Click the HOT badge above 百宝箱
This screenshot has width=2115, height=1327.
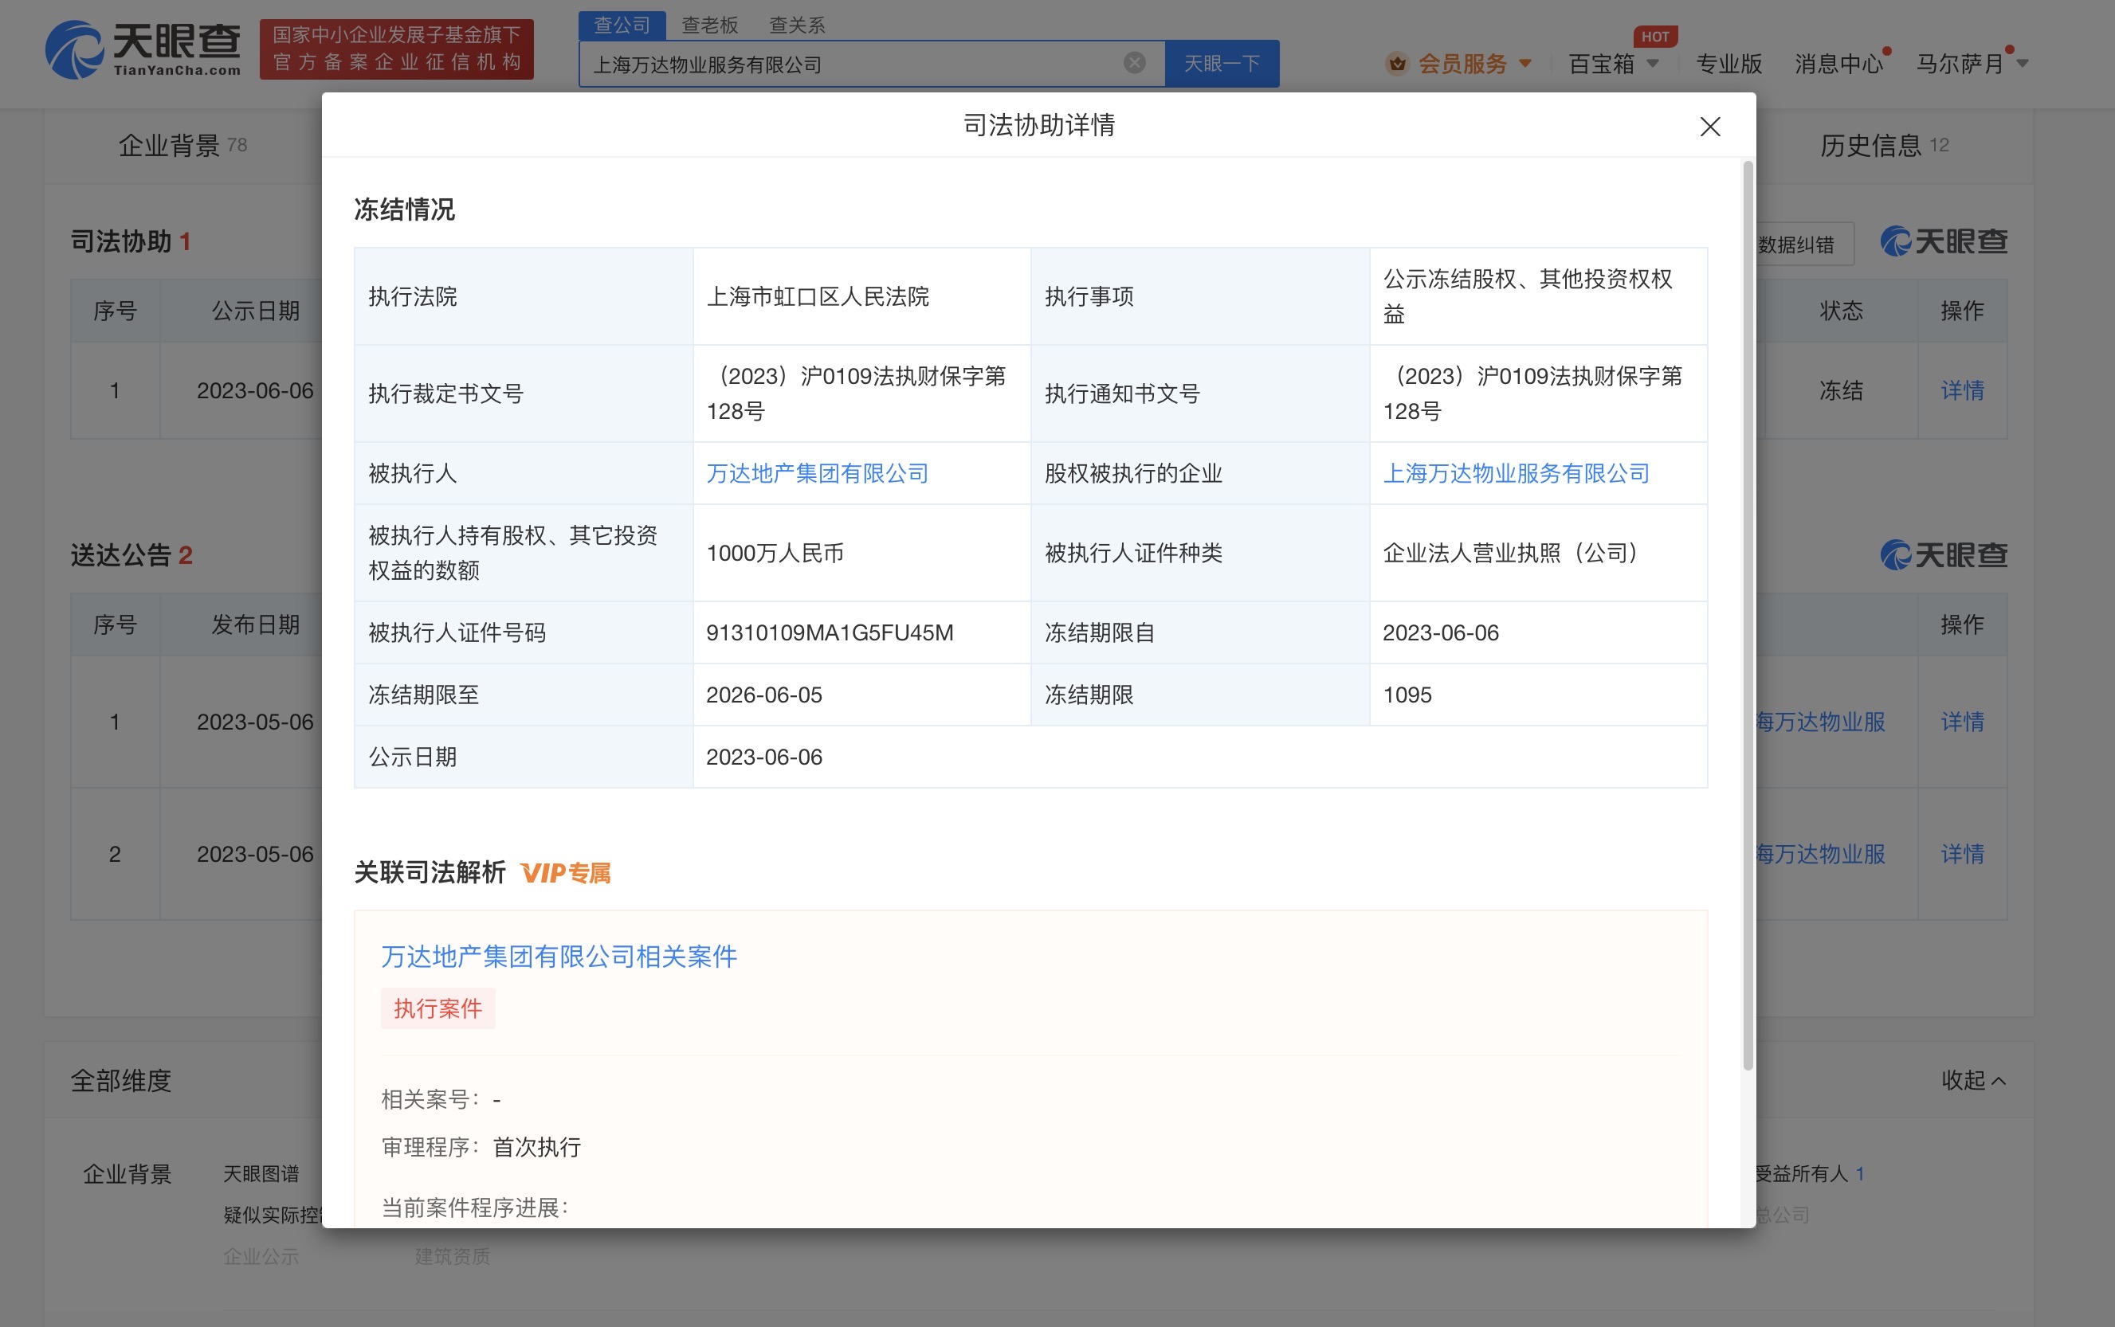(x=1654, y=37)
